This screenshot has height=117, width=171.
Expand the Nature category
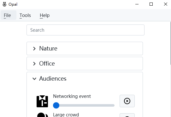pos(85,48)
